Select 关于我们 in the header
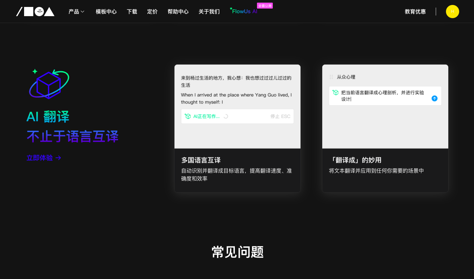Viewport: 474px width, 279px height. pyautogui.click(x=209, y=12)
